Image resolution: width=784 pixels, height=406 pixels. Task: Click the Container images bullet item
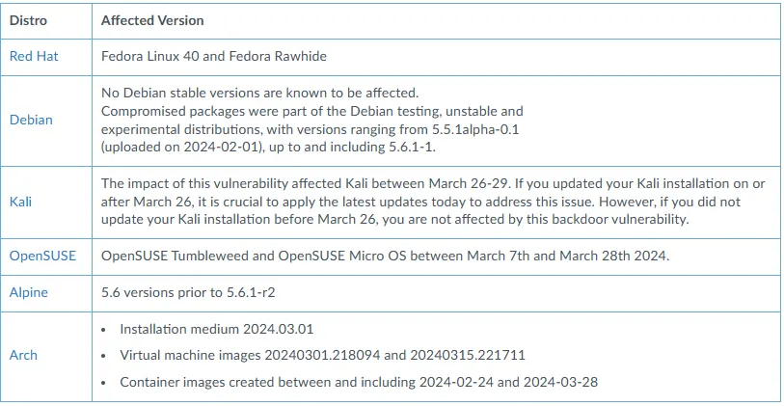pyautogui.click(x=359, y=382)
